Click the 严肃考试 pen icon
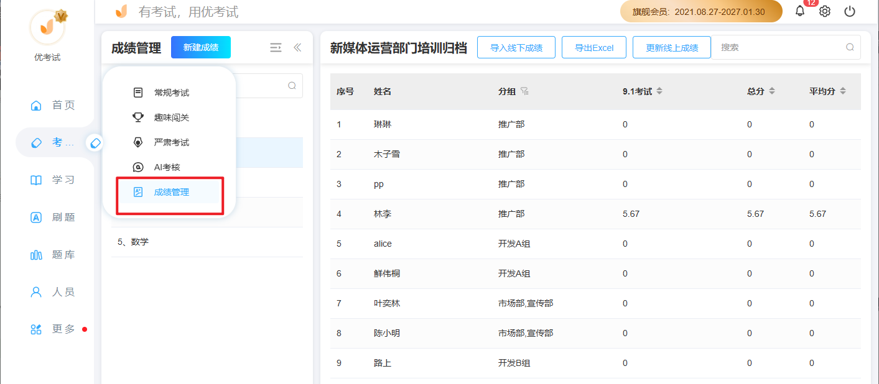This screenshot has height=384, width=879. coord(138,142)
